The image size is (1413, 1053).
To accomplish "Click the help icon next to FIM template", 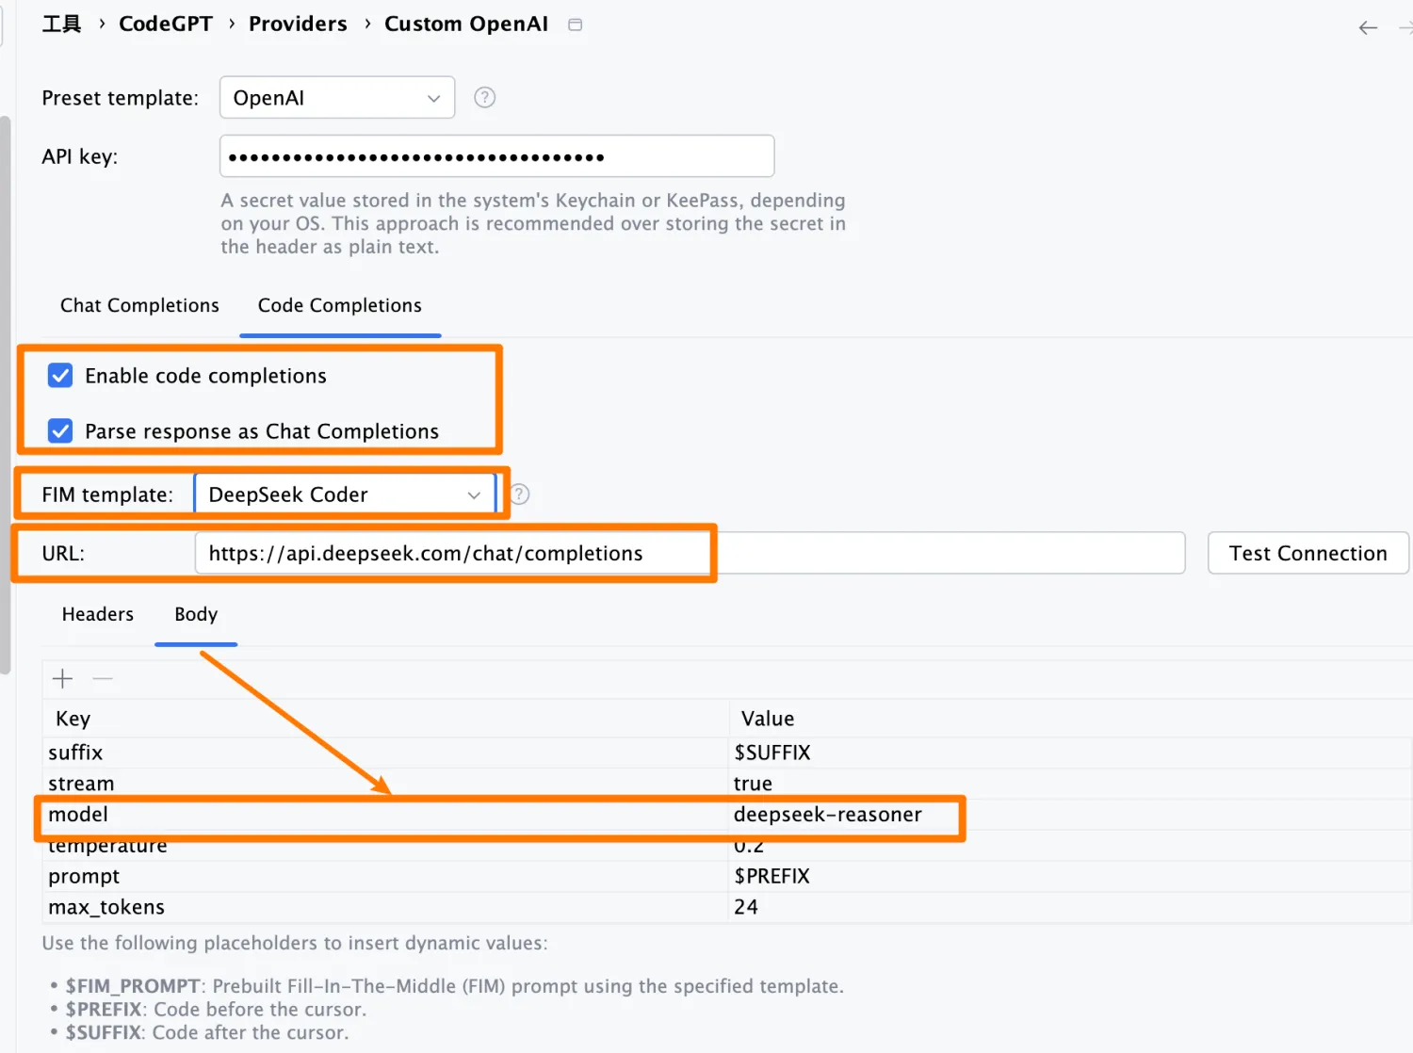I will coord(519,494).
